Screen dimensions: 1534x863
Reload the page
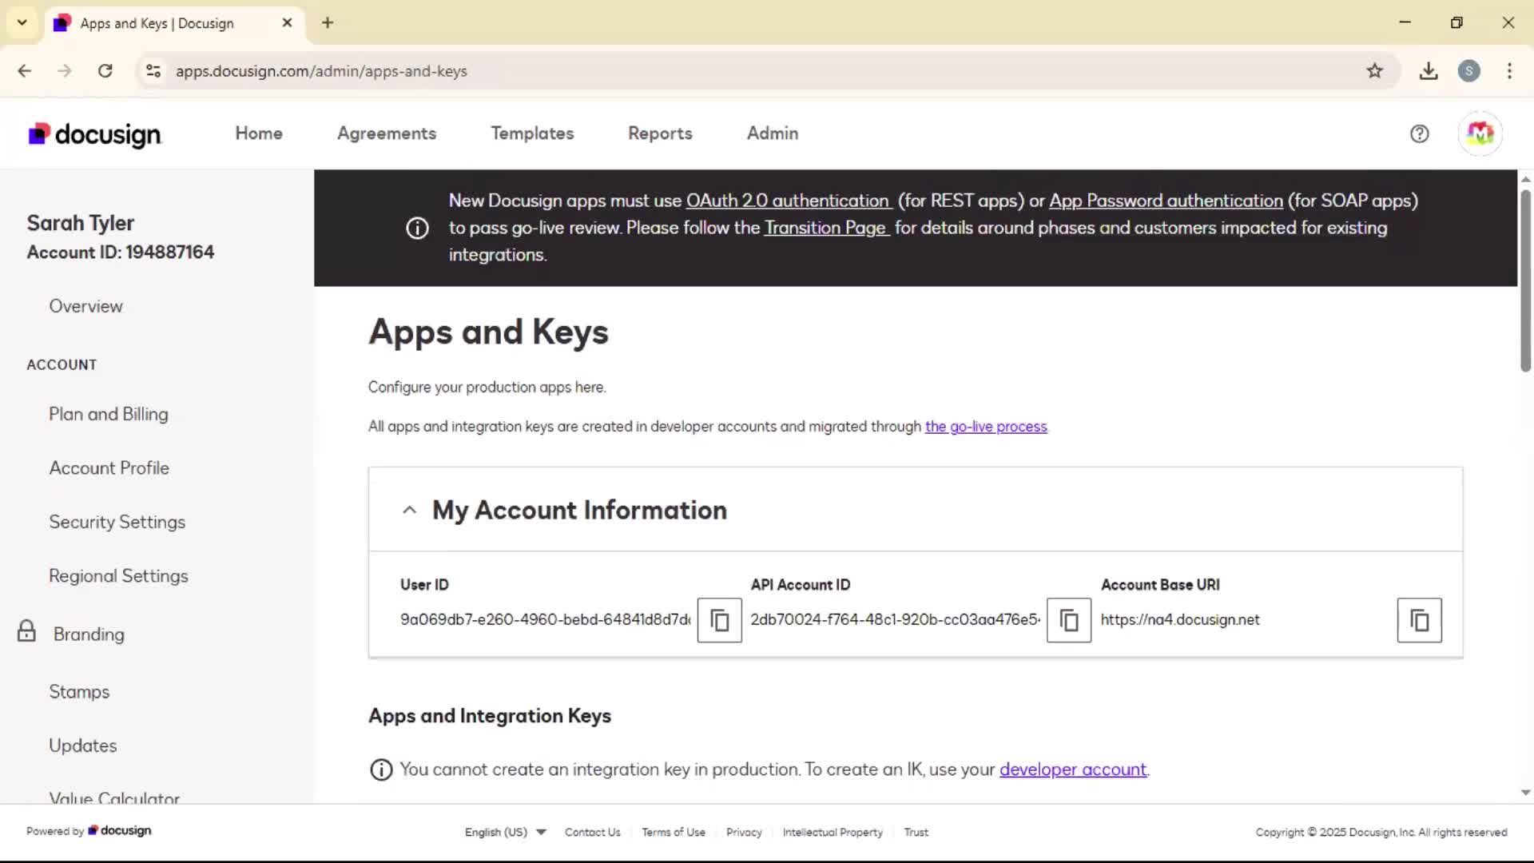coord(105,71)
